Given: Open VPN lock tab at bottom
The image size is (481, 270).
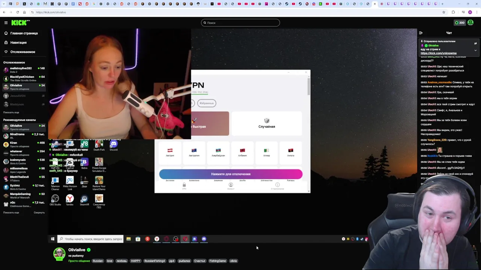Looking at the screenshot, I should (184, 186).
